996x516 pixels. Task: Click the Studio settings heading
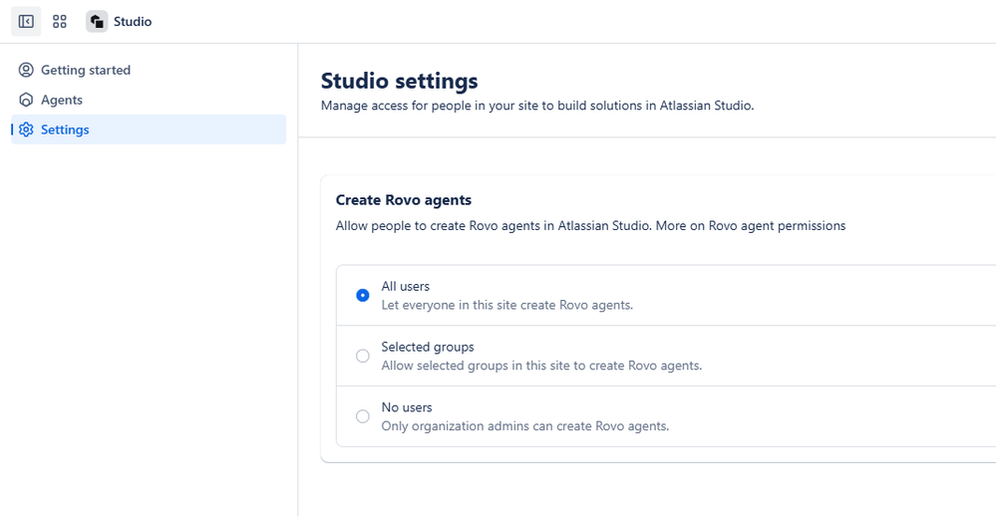pos(399,82)
